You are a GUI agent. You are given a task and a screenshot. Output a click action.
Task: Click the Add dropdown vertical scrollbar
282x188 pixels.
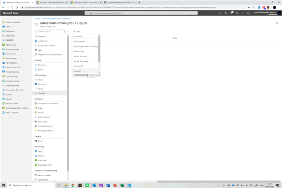[x=99, y=49]
